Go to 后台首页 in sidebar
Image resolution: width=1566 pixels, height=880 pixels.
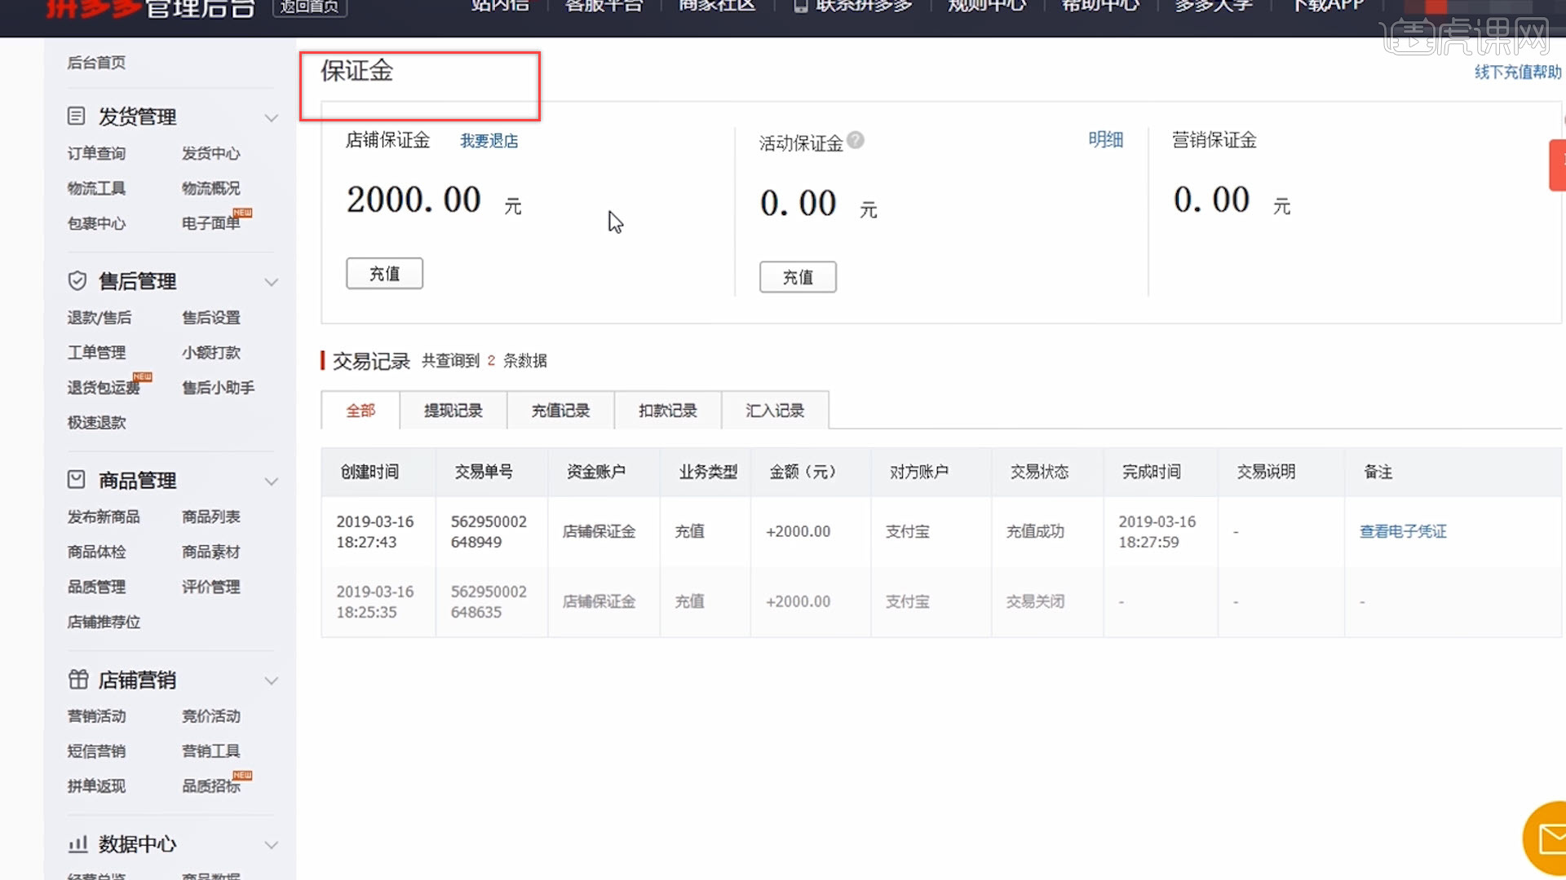(96, 63)
